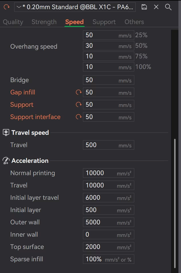
Task: Click the Travel speed section icon
Action: (x=6, y=133)
